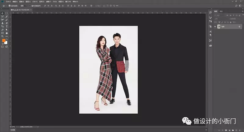Click the zoom percentage field in the status bar
244x132 pixels.
tap(13, 127)
